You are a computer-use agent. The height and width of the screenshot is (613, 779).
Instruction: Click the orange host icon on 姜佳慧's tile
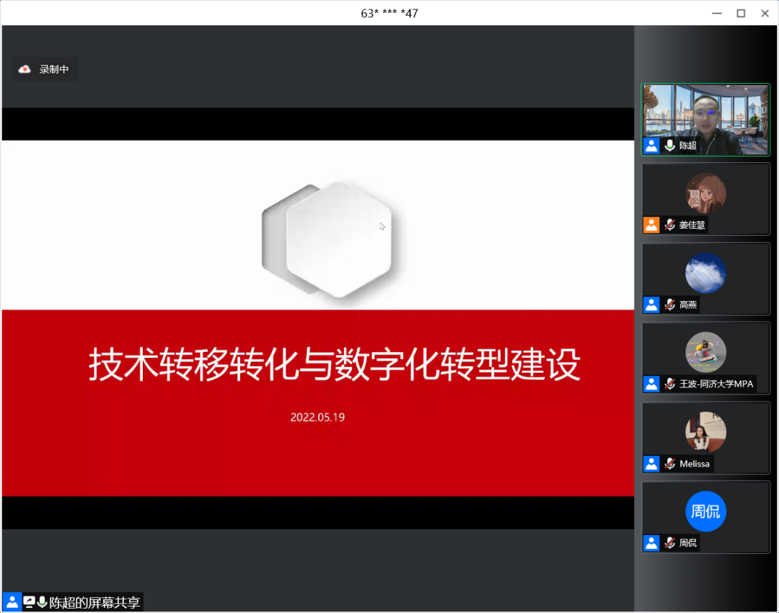click(x=651, y=225)
